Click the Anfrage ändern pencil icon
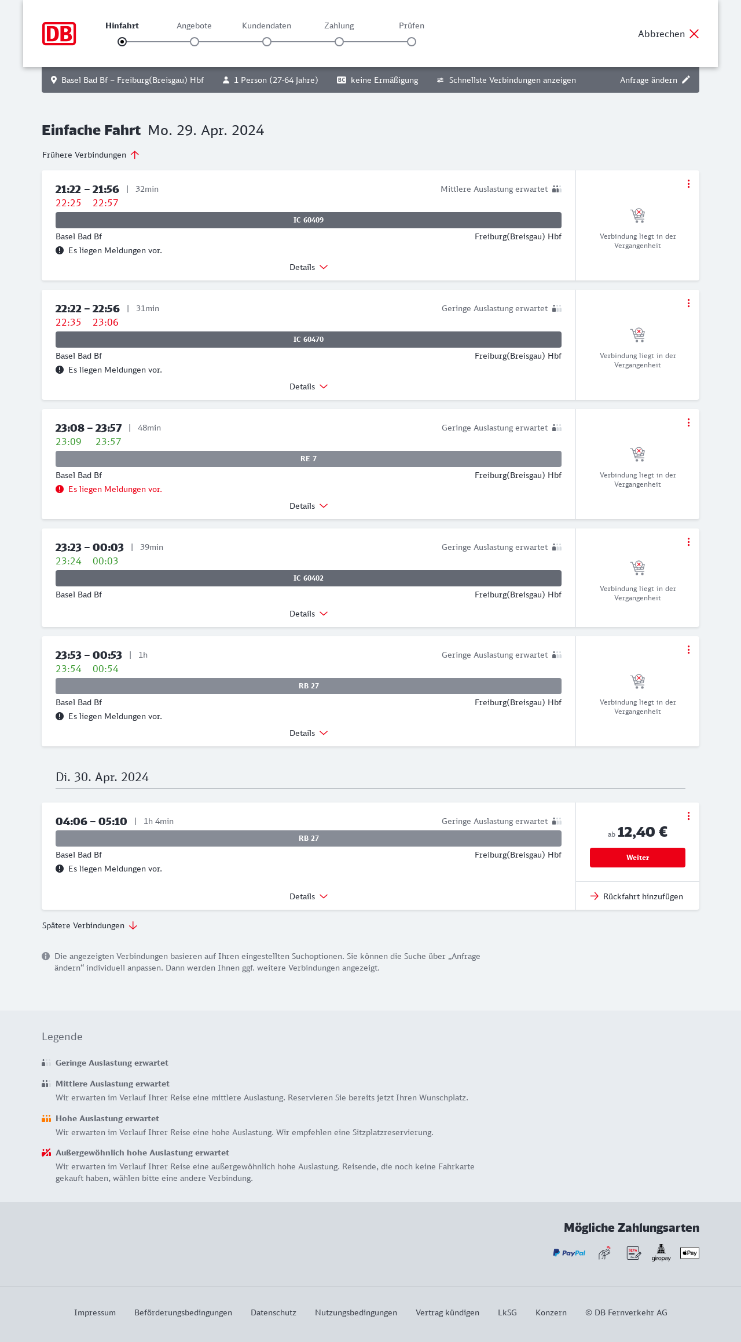The width and height of the screenshot is (741, 1342). [686, 80]
